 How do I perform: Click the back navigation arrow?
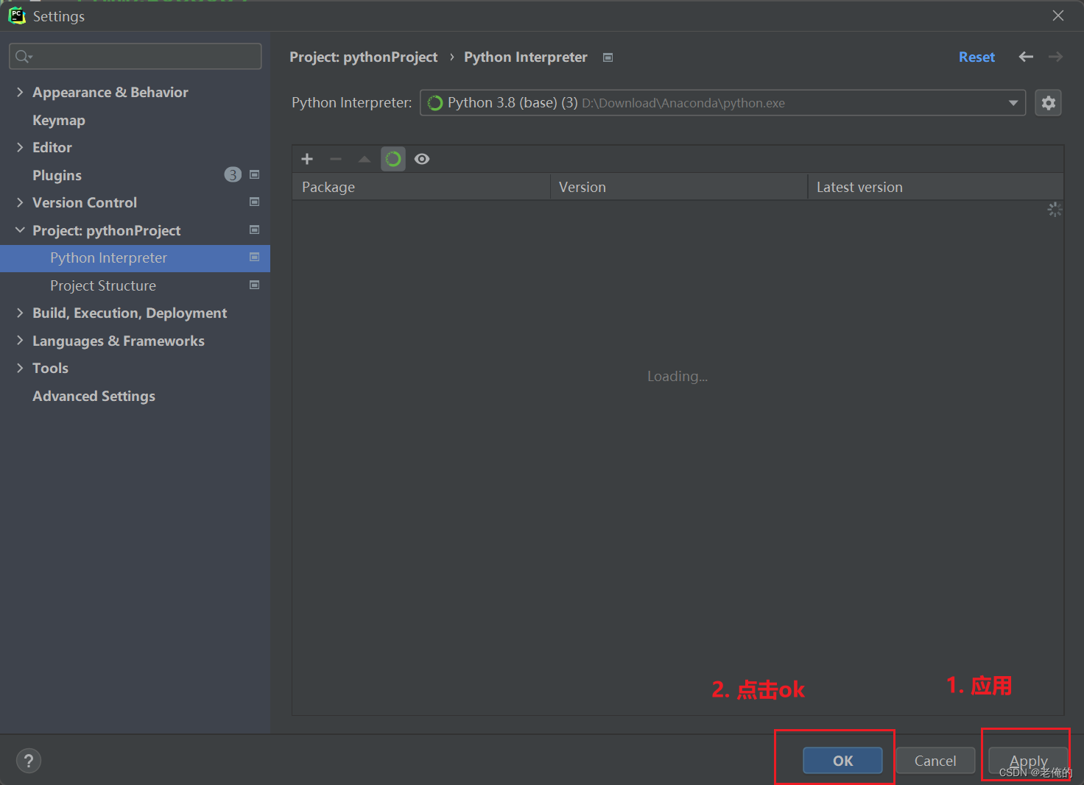pos(1026,57)
